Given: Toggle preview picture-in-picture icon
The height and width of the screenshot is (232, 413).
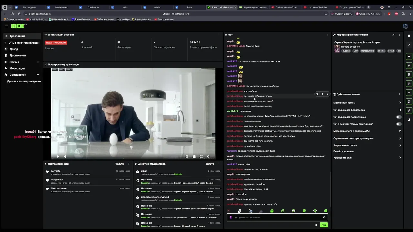Looking at the screenshot, I should click(187, 157).
